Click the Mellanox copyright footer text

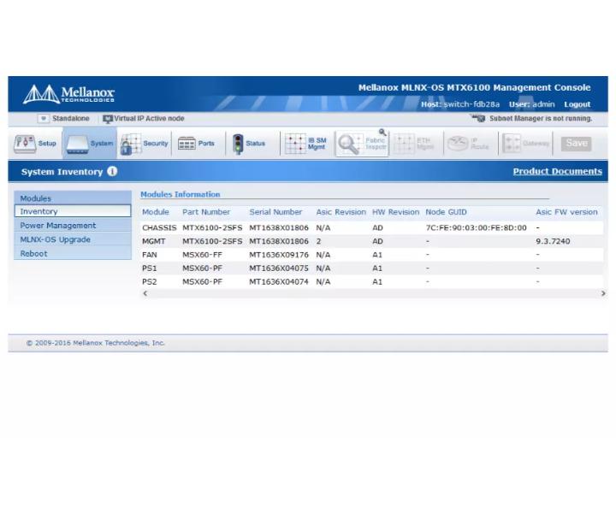pyautogui.click(x=96, y=343)
